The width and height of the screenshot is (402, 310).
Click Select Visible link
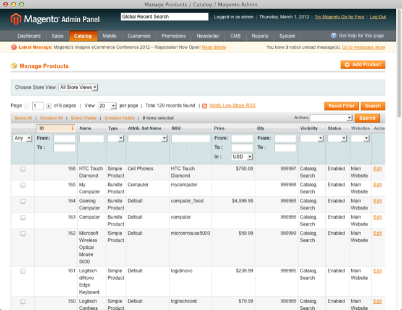83,118
